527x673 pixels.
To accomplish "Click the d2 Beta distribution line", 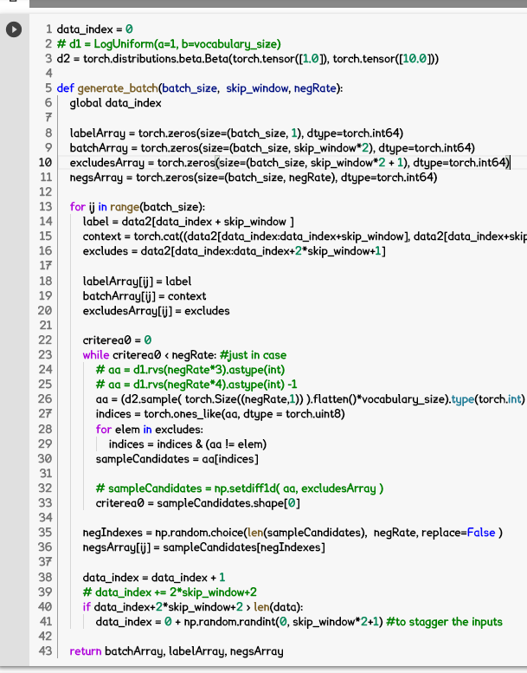I will pos(247,59).
